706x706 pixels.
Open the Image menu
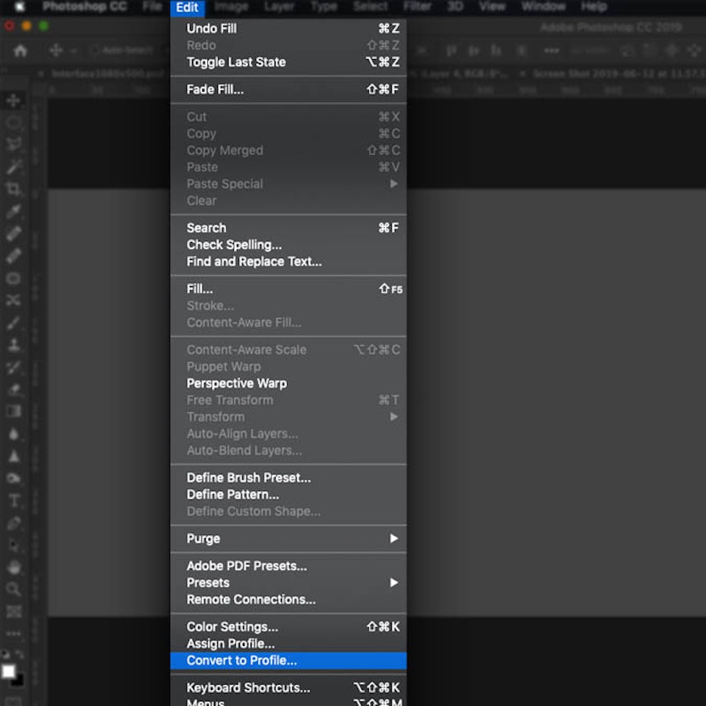point(231,7)
